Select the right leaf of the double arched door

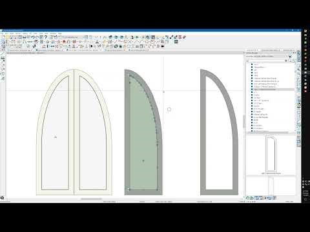(x=93, y=132)
